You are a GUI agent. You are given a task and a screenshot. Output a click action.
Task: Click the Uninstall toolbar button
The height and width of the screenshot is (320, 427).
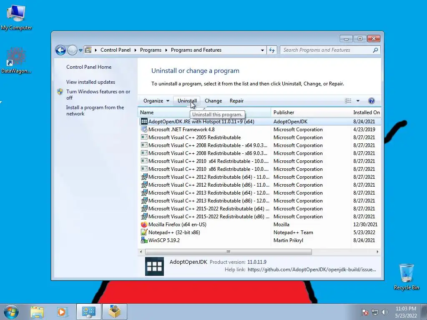(x=187, y=101)
